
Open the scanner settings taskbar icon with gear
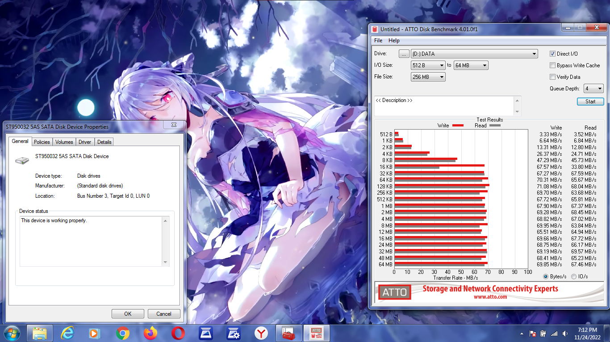(x=234, y=333)
